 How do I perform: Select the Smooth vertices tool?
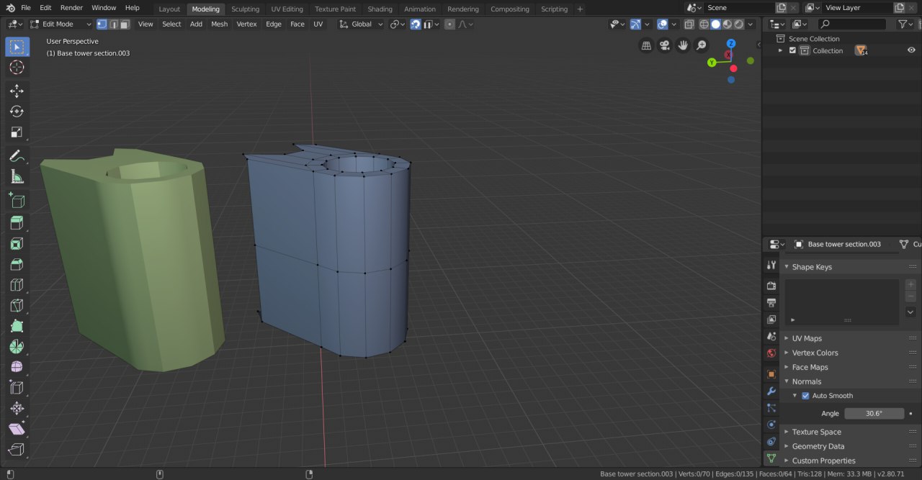[x=17, y=368]
